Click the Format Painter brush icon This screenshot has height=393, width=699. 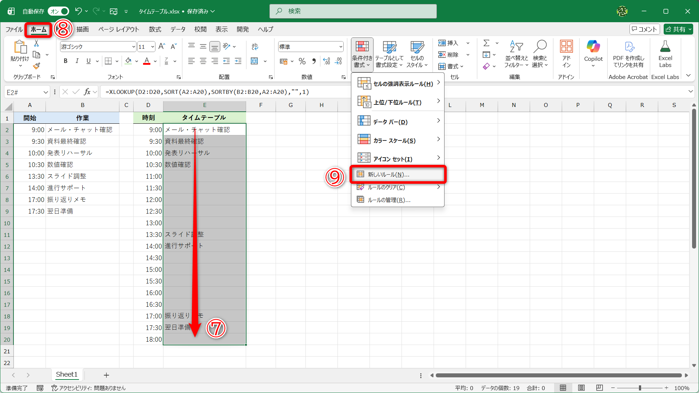click(36, 66)
